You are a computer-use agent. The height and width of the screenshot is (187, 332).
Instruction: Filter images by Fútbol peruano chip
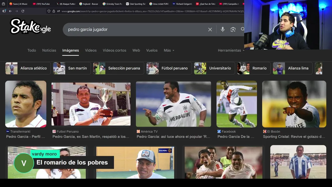click(169, 68)
